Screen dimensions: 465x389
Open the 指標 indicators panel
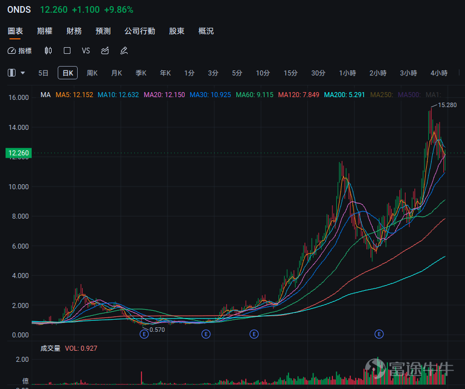point(19,50)
